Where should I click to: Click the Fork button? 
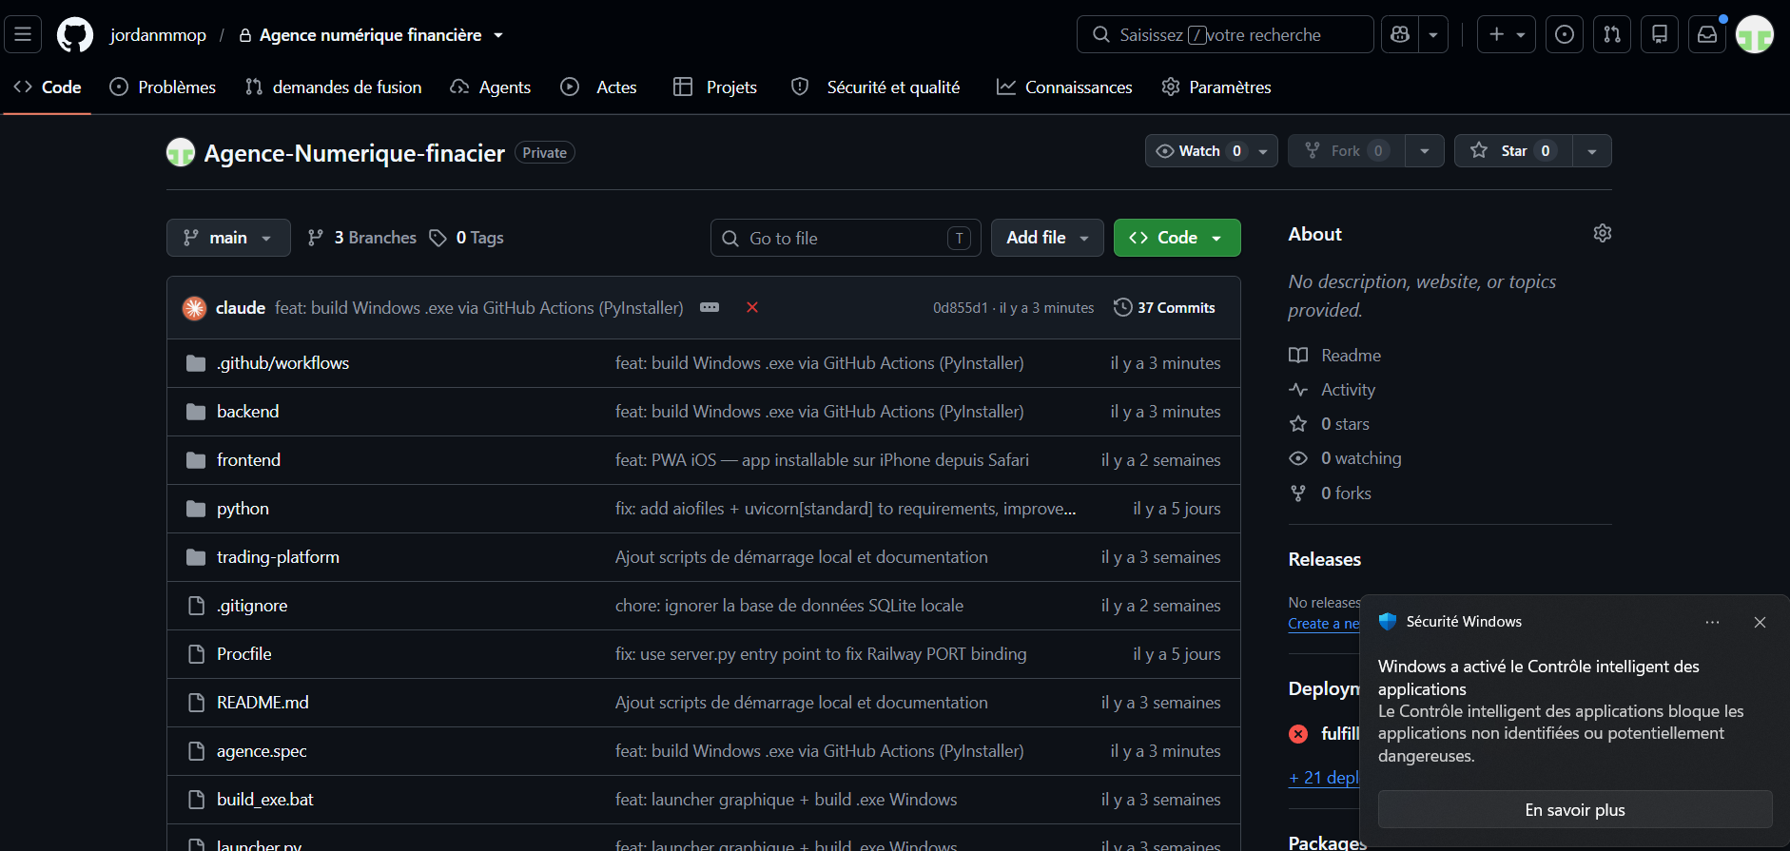click(x=1346, y=151)
